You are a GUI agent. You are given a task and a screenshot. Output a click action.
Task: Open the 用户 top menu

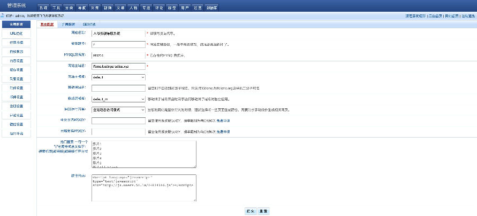[185, 8]
